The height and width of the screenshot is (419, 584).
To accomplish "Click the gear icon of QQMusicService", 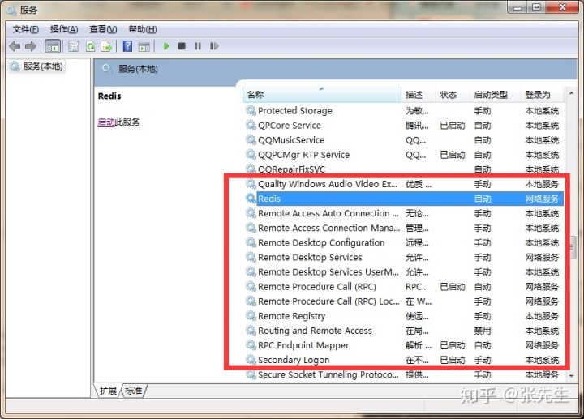I will point(251,140).
